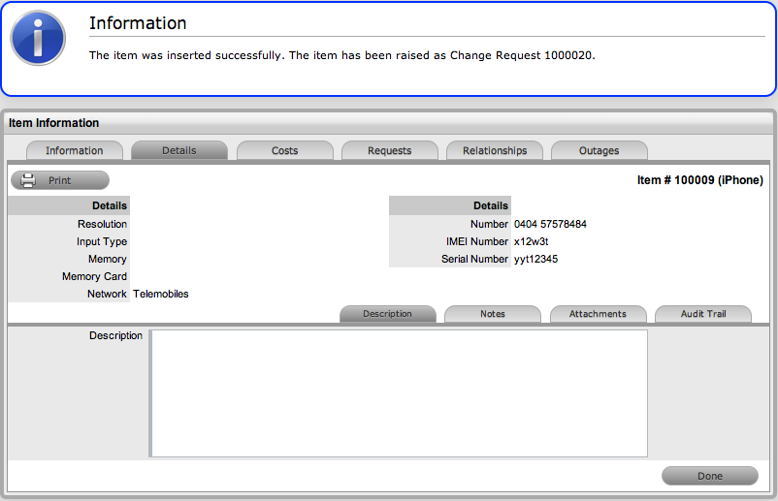View the Relationships tab

(495, 150)
